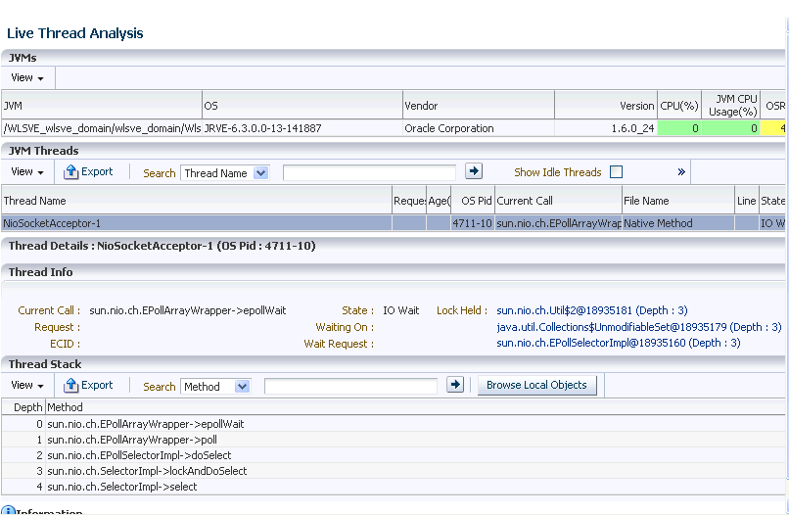The image size is (789, 515).
Task: Click the JVM Threads Export link
Action: 97,171
